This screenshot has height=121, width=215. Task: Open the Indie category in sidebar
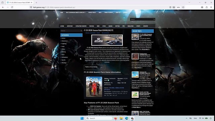(63, 46)
